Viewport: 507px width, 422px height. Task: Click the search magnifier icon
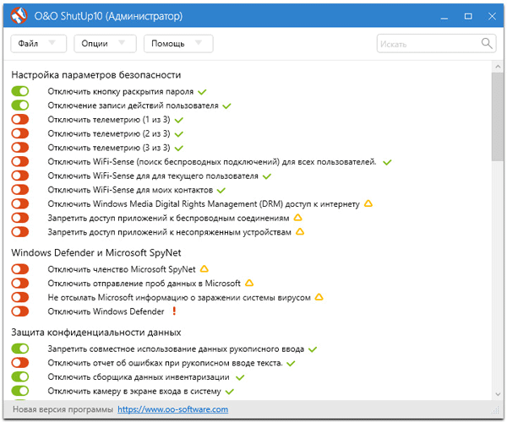click(487, 43)
